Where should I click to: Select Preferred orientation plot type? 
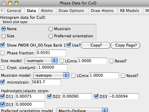pos(51,36)
